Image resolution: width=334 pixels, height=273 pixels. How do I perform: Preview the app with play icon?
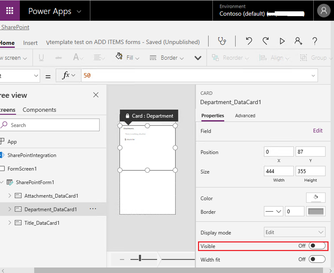coord(282,41)
